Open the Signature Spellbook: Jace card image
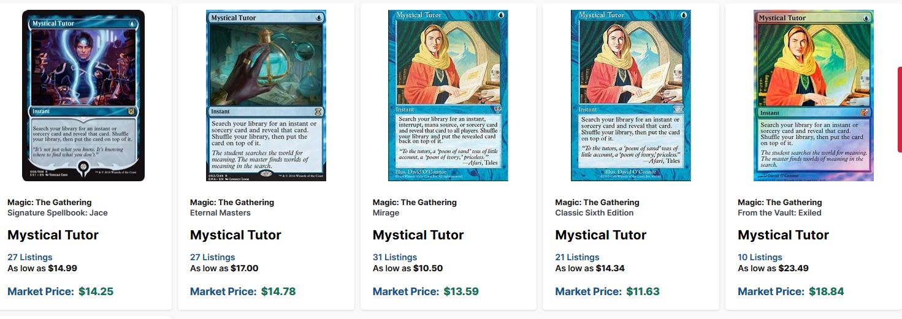This screenshot has height=319, width=902. point(83,96)
